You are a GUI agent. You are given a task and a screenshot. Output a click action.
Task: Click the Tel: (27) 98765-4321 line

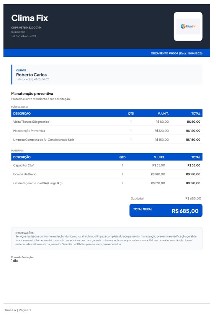(23, 36)
